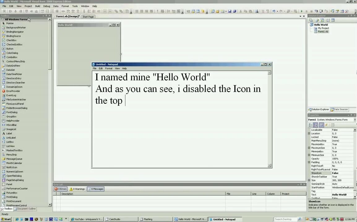Open the Windows Start button
The image size is (357, 222).
coord(6,219)
